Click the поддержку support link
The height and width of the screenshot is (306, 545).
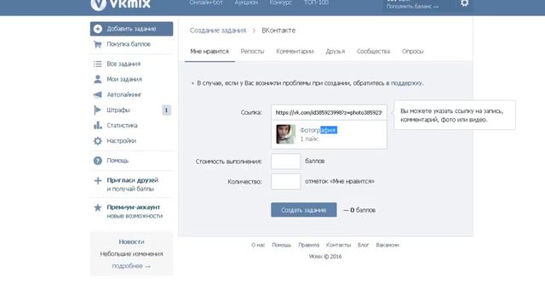click(x=407, y=83)
